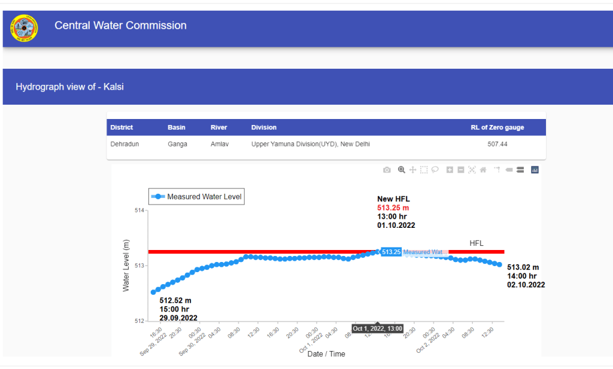613x369 pixels.
Task: Download plot as PNG camera icon
Action: [x=387, y=170]
